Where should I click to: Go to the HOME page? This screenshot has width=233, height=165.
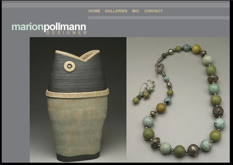(x=94, y=11)
